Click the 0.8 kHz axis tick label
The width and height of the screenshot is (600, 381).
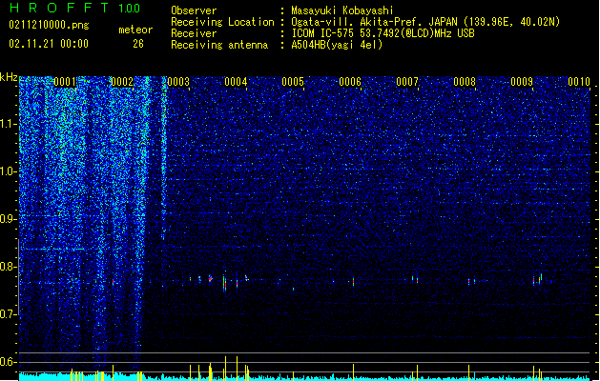point(9,267)
